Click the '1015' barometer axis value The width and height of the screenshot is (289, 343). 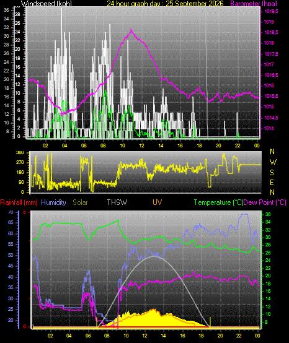(269, 106)
